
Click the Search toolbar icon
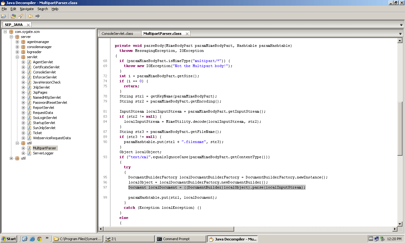click(x=21, y=16)
